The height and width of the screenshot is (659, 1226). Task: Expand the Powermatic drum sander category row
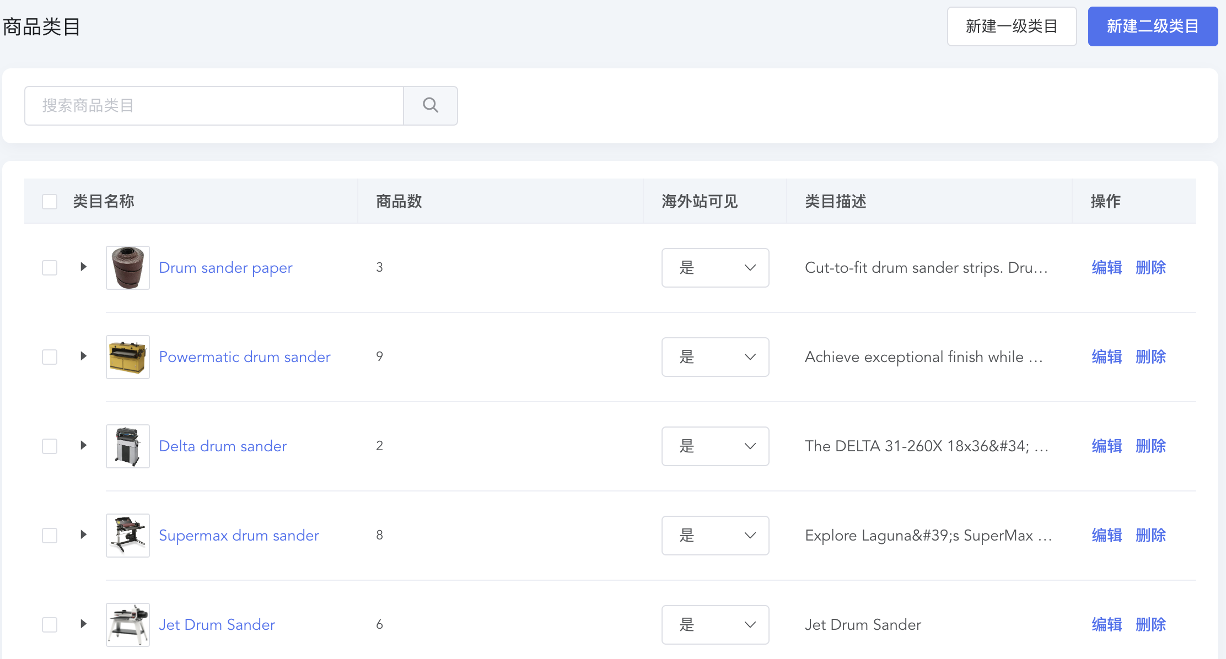coord(83,356)
